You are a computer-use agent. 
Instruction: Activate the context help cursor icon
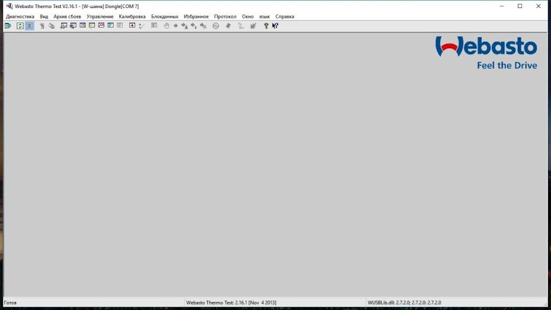[275, 26]
